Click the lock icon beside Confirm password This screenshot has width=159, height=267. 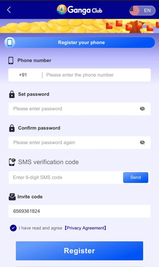pos(12,128)
